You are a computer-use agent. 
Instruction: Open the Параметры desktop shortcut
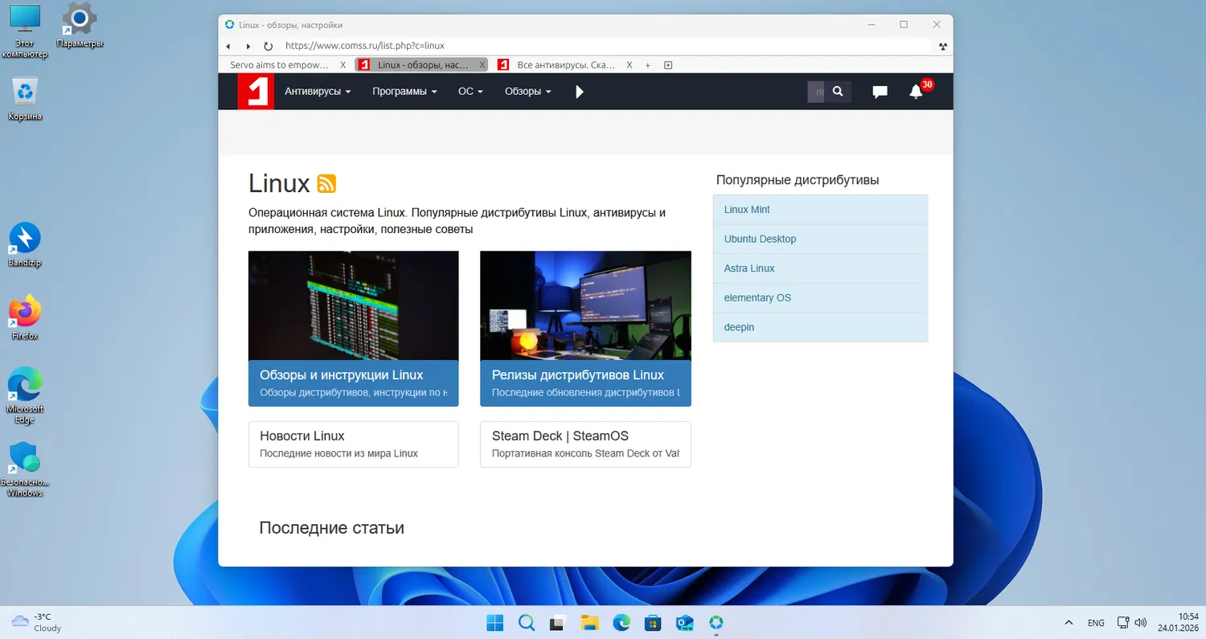coord(80,25)
